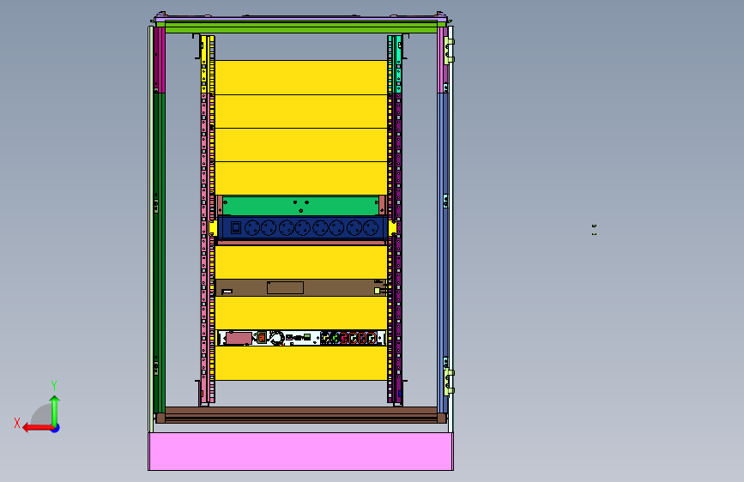Screen dimensions: 744x482
Task: Click the white label on the brown unit
Action: pos(227,292)
